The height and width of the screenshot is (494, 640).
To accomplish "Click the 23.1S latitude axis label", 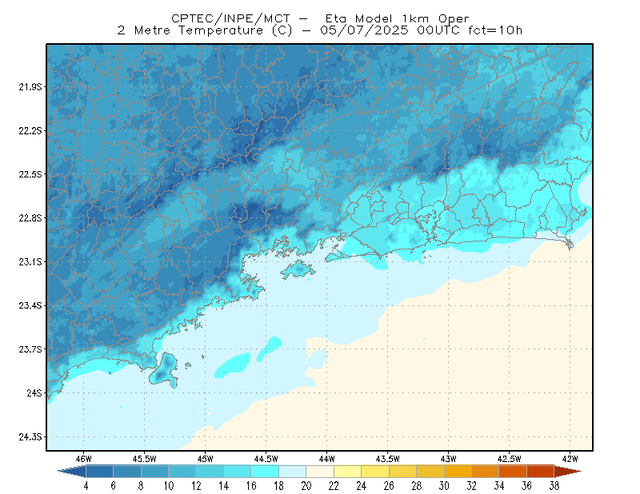I will tap(30, 261).
